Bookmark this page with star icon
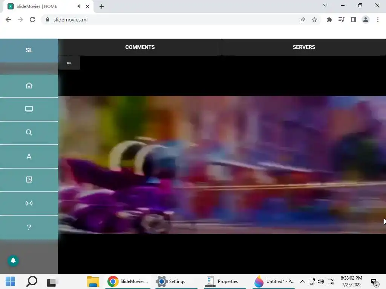The image size is (386, 289). (314, 20)
